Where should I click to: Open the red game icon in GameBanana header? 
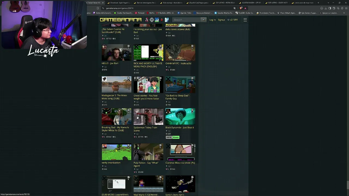[162, 20]
